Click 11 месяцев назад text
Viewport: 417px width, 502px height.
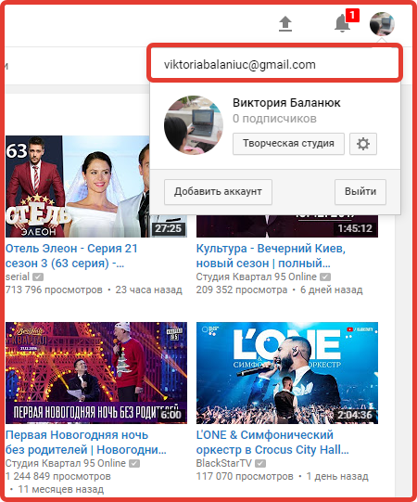click(x=61, y=490)
